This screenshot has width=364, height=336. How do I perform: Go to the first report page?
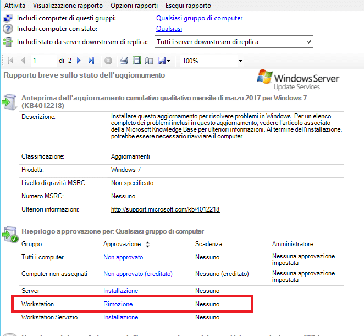click(x=10, y=61)
